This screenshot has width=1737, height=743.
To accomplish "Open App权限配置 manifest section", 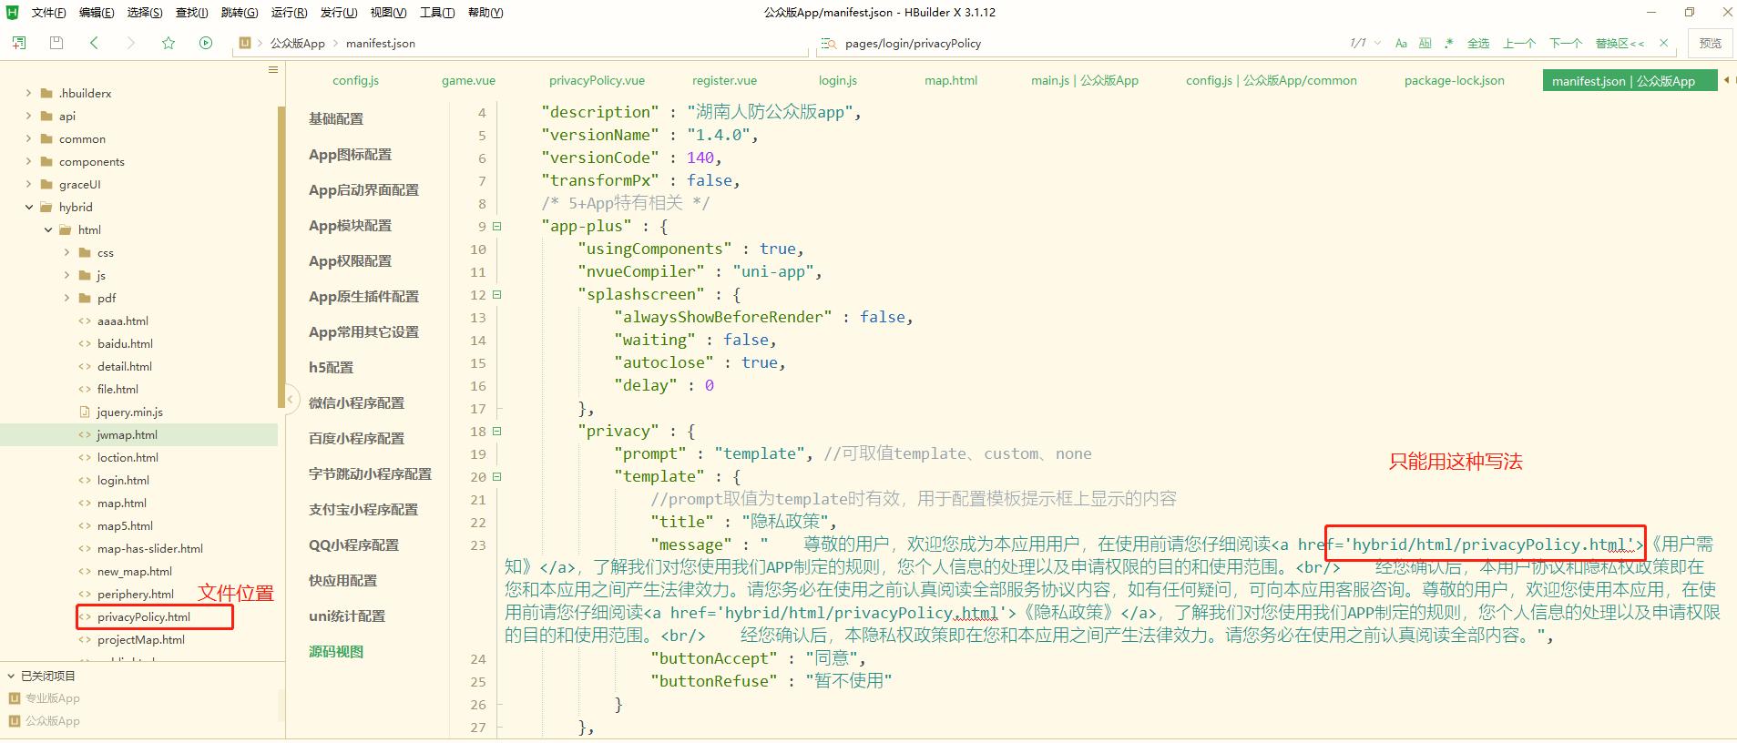I will click(350, 260).
